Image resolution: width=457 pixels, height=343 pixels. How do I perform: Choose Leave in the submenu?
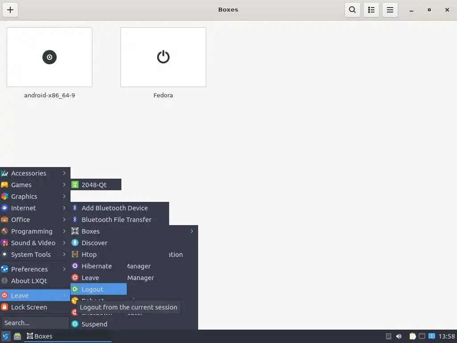pos(99,278)
